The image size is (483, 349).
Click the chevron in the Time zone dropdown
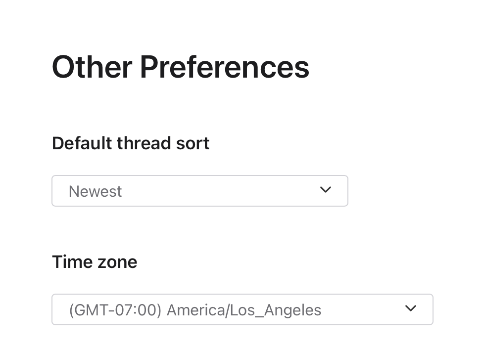click(410, 308)
